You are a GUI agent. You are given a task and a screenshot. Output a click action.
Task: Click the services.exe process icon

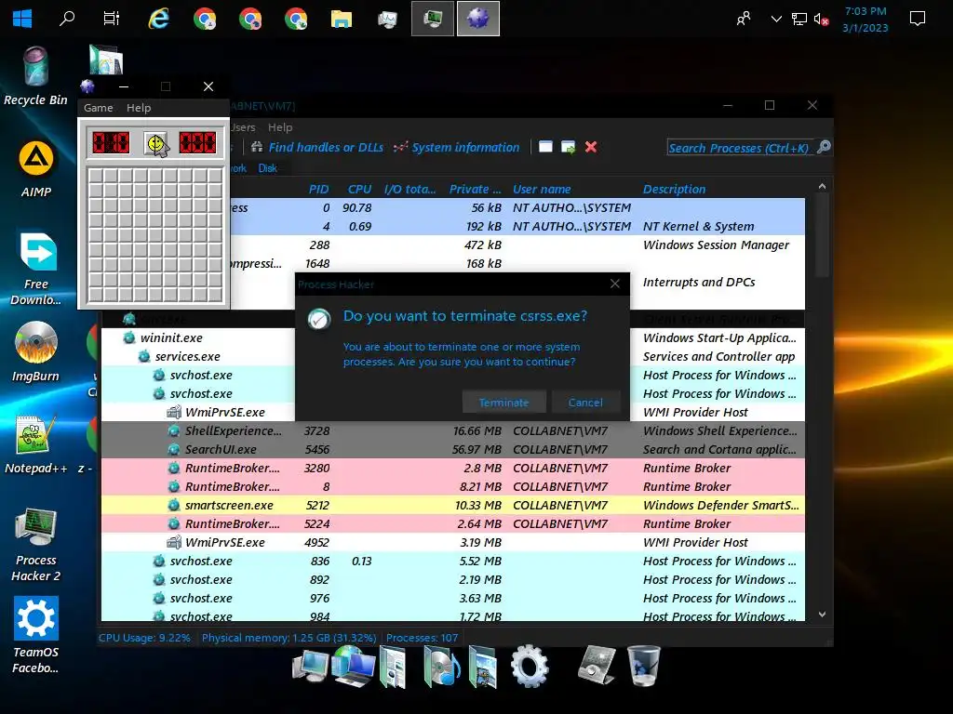pyautogui.click(x=144, y=356)
